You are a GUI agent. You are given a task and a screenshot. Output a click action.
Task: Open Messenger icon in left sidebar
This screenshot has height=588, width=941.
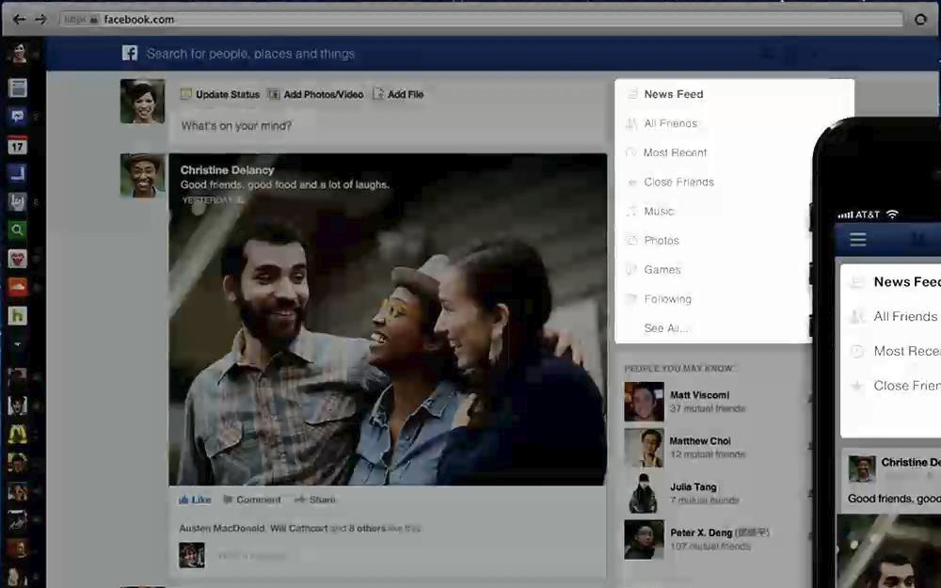pos(18,117)
